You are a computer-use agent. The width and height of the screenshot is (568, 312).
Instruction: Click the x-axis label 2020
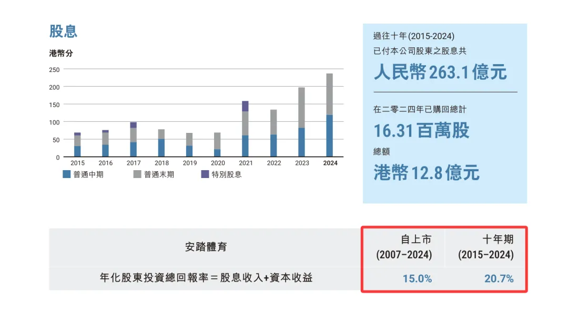tap(218, 163)
